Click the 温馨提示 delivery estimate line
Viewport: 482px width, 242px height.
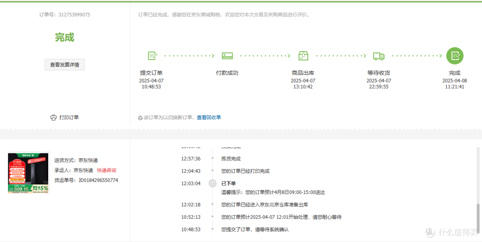coord(273,192)
